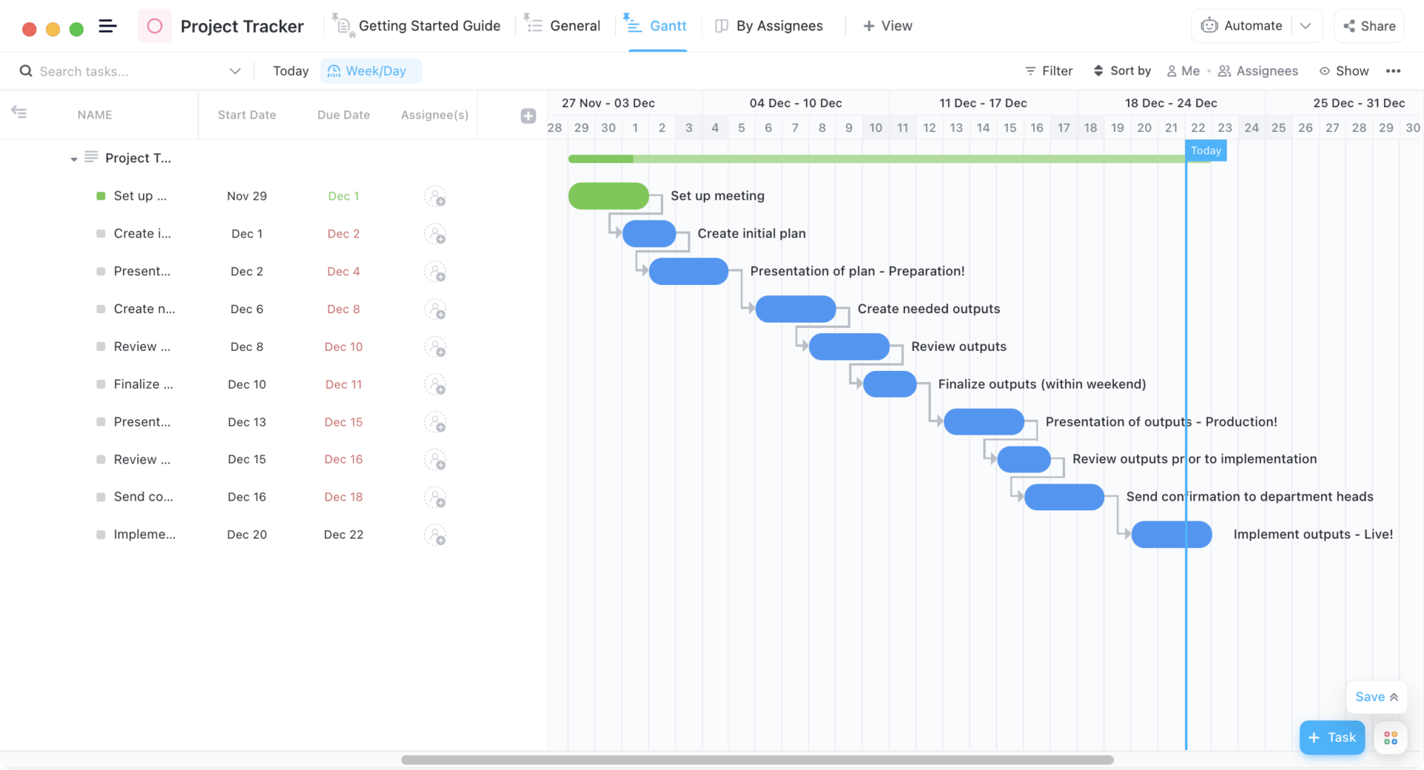Click the add Task button

click(1332, 737)
